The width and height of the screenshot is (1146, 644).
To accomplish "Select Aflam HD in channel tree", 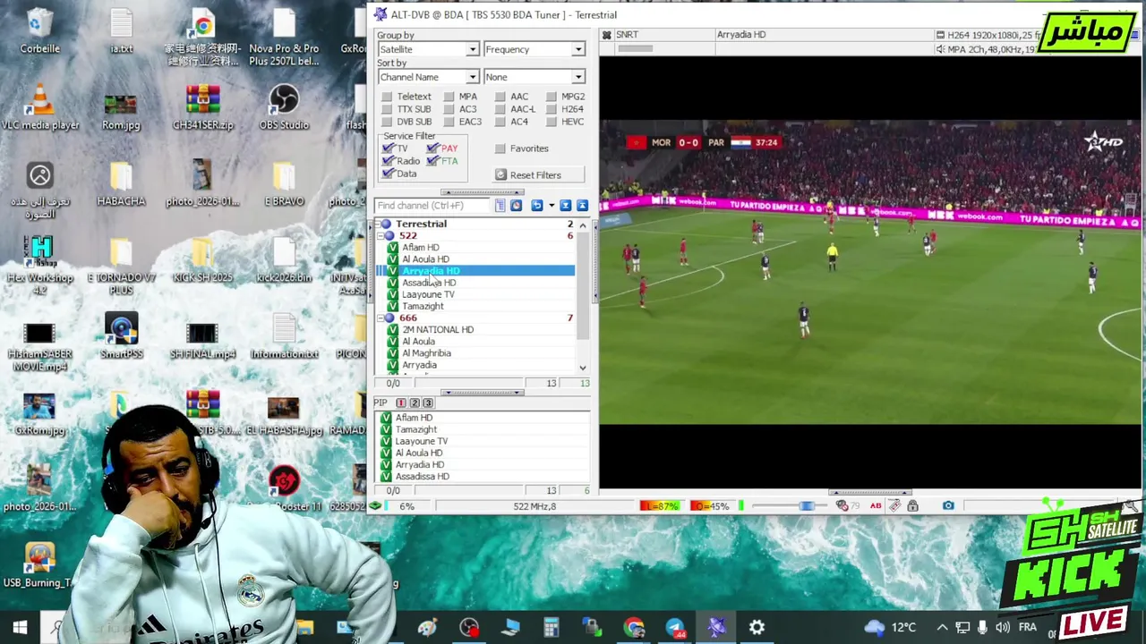I will click(x=420, y=248).
